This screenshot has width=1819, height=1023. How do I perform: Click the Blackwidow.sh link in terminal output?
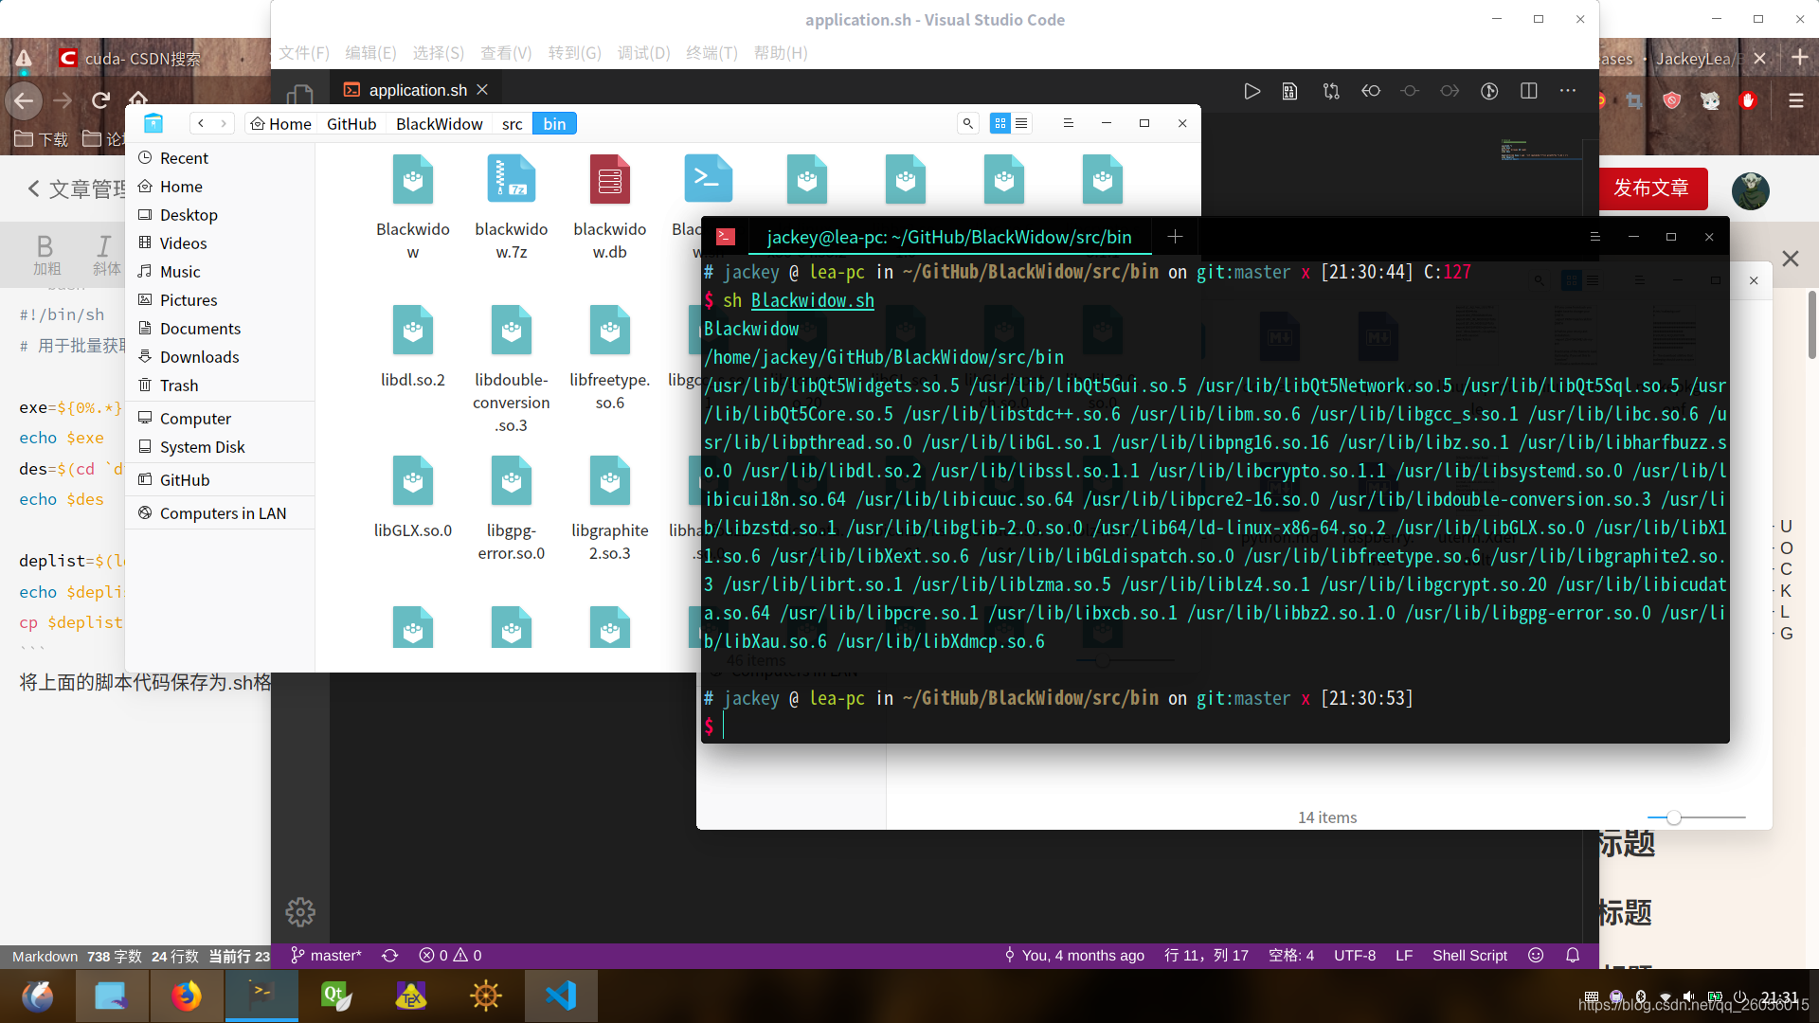(x=812, y=299)
